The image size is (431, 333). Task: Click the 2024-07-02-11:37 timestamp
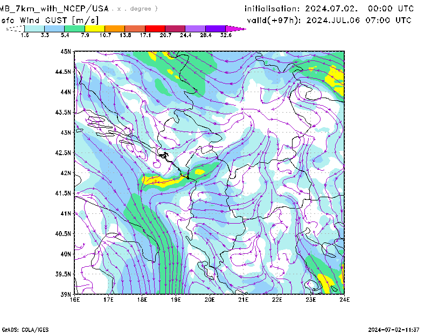tap(394, 330)
